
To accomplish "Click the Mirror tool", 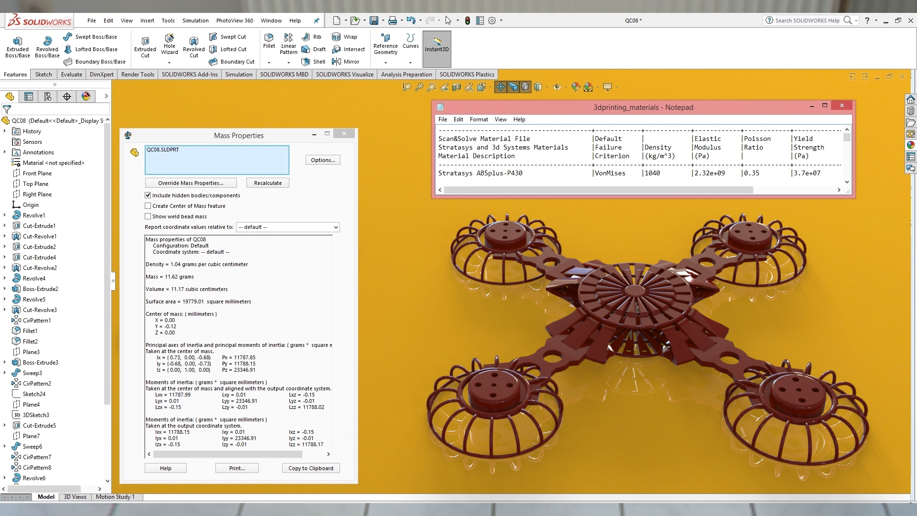I will [x=345, y=62].
